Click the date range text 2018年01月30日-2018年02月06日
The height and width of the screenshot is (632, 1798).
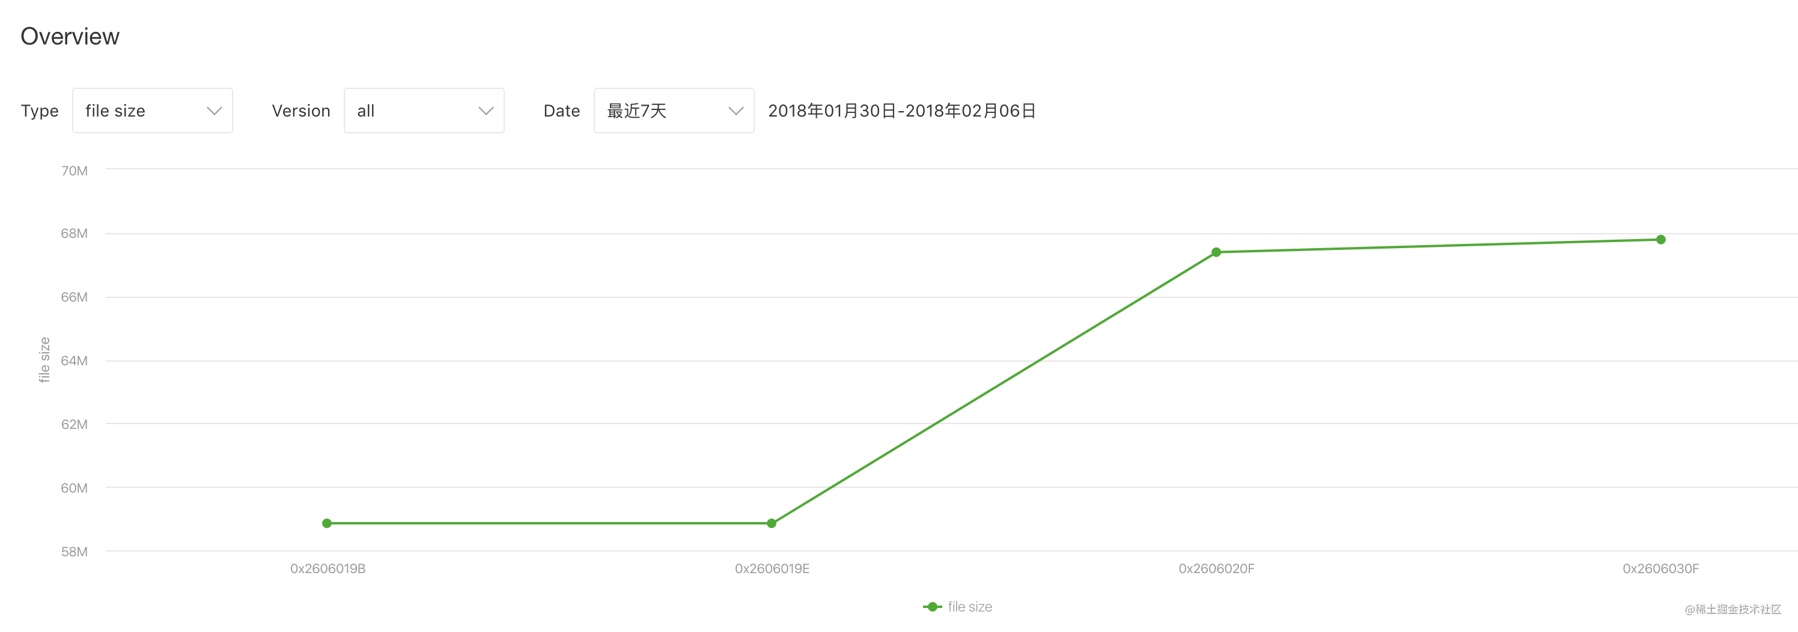tap(902, 111)
